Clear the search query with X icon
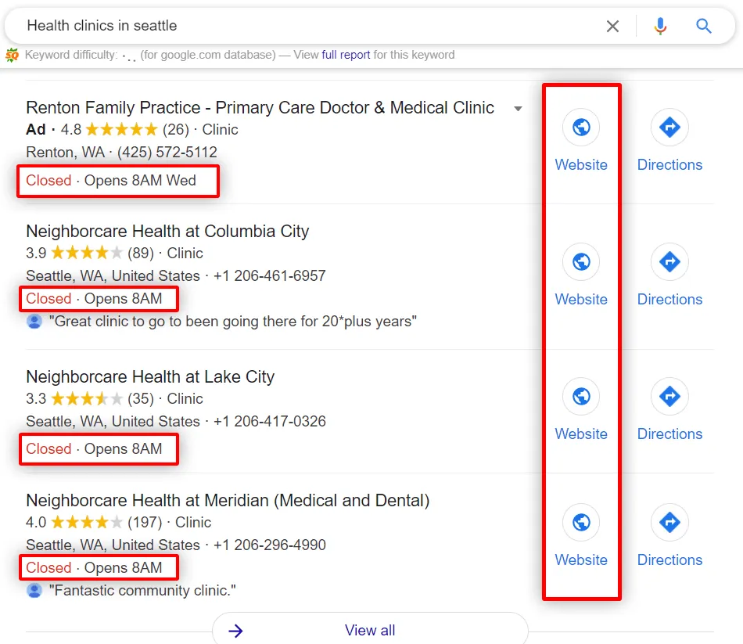 [x=612, y=27]
